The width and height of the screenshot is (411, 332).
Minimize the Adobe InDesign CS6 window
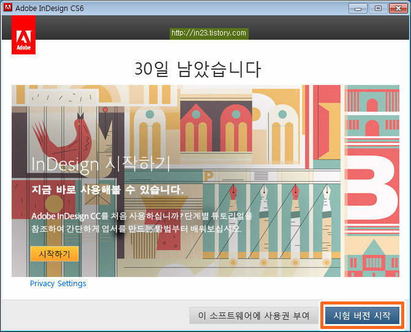tap(358, 9)
